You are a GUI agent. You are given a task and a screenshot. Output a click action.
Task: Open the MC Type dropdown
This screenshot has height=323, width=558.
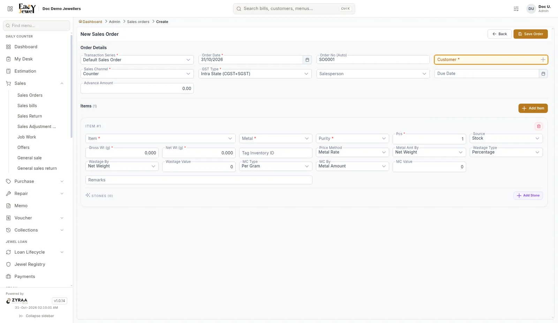point(276,166)
